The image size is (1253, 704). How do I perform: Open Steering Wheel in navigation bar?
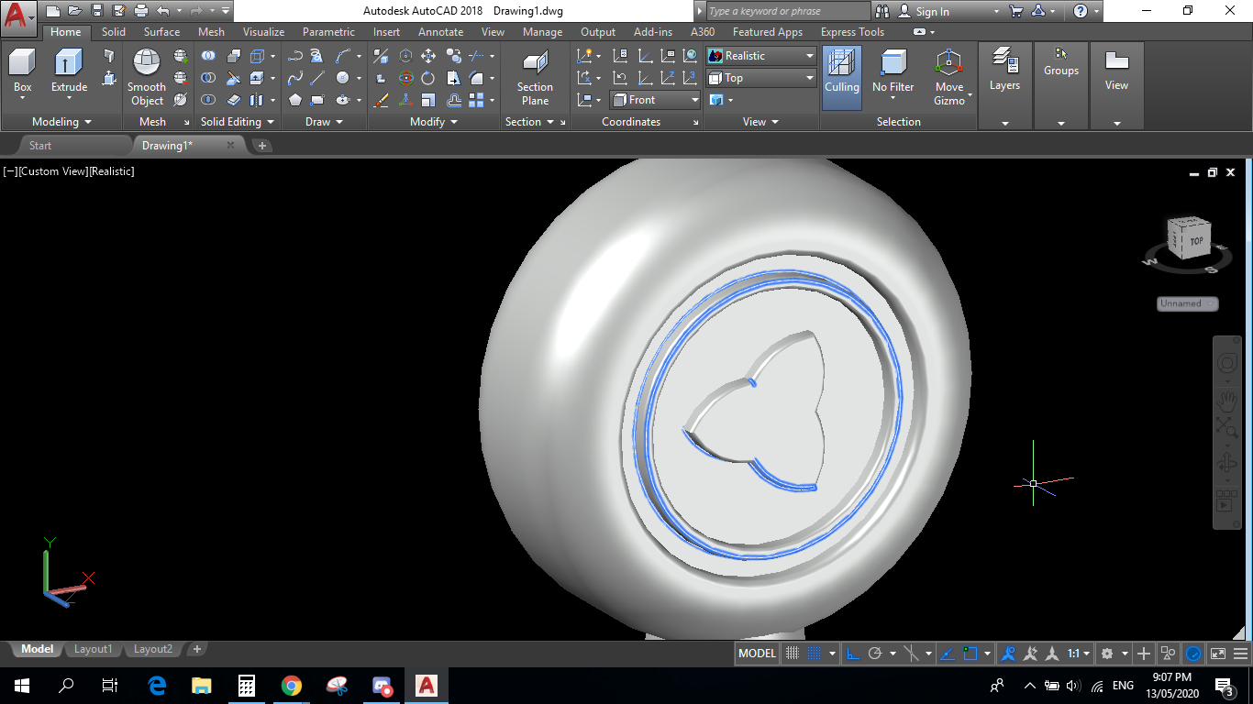1227,363
